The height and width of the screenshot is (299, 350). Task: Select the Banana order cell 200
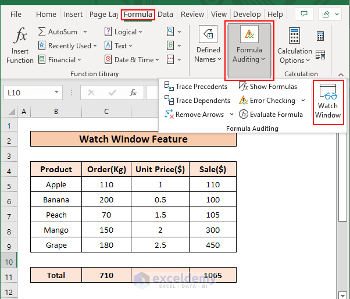pos(106,200)
